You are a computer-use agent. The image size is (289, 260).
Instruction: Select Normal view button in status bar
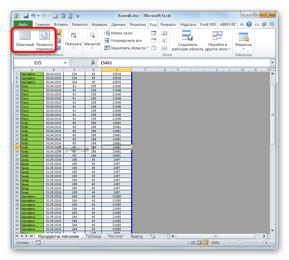193,243
